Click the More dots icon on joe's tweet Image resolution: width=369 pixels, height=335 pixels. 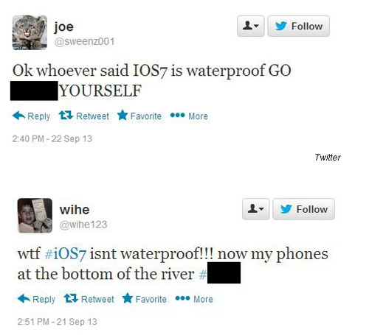177,116
